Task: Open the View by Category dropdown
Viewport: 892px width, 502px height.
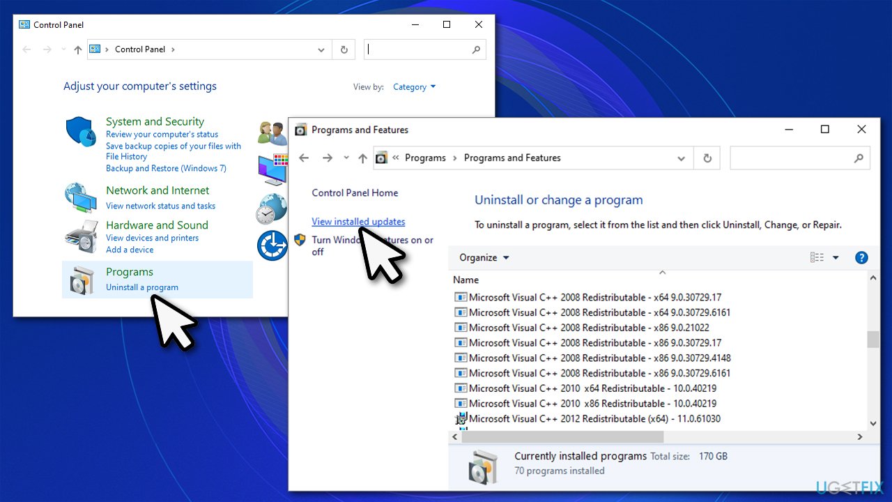Action: [414, 87]
